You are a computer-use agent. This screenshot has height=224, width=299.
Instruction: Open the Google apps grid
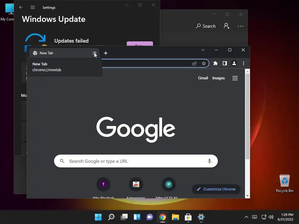tap(235, 78)
